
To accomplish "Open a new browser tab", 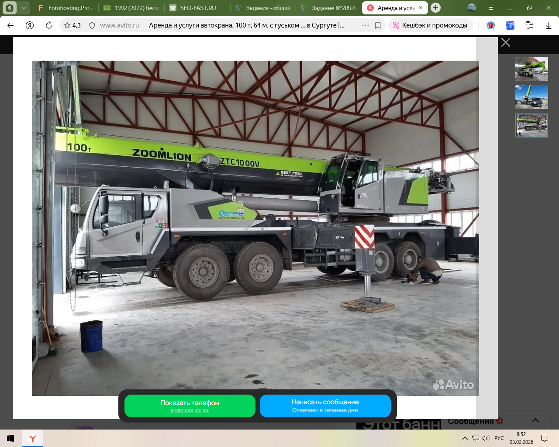I will (x=435, y=8).
